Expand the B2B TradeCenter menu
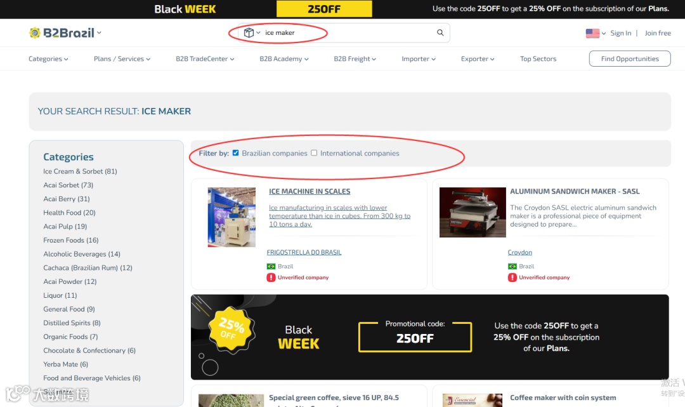Viewport: 685px width, 407px height. click(205, 58)
